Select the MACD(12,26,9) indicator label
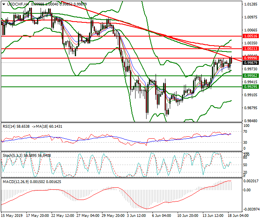The height and width of the screenshot is (220, 260). click(x=32, y=182)
